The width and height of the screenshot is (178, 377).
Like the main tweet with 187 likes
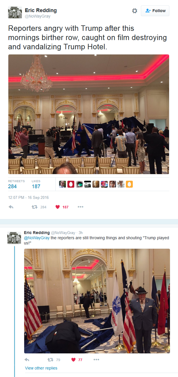[x=62, y=207]
